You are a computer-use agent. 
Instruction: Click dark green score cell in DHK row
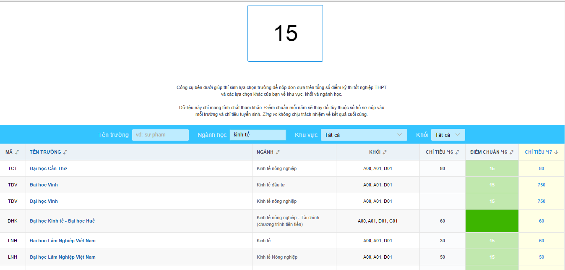[x=492, y=221]
